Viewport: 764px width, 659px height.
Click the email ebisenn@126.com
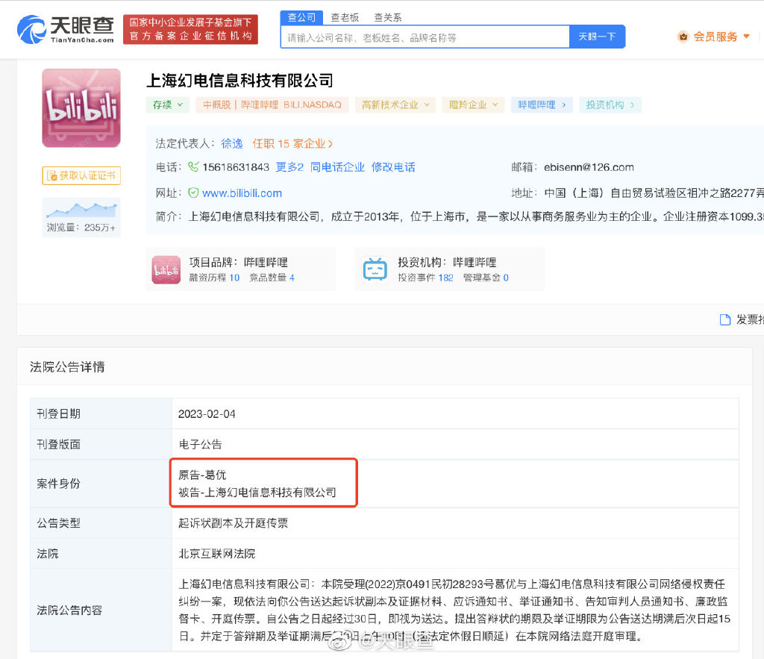(589, 167)
